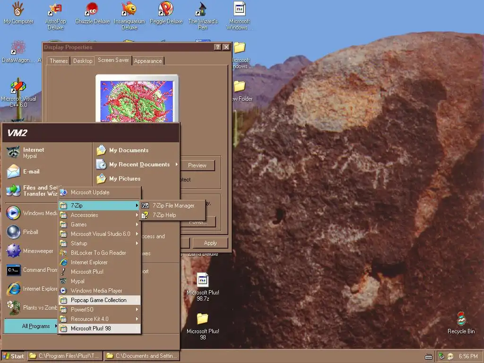The width and height of the screenshot is (484, 363).
Task: Switch to C:\Program Files\Plus! taskbar window
Action: click(x=65, y=356)
